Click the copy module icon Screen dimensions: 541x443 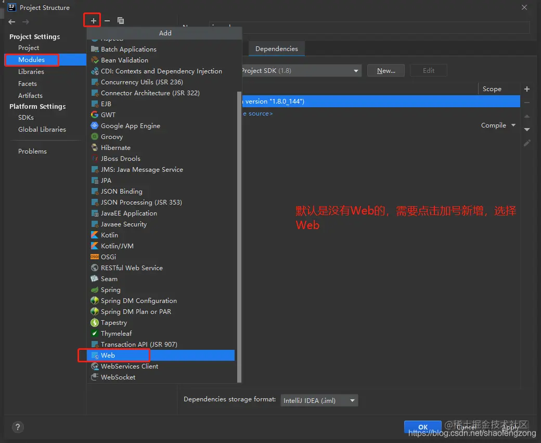(120, 21)
